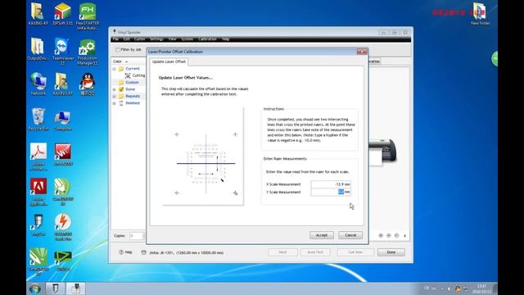Expand the Done tree node
This screenshot has width=524, height=295.
(115, 89)
